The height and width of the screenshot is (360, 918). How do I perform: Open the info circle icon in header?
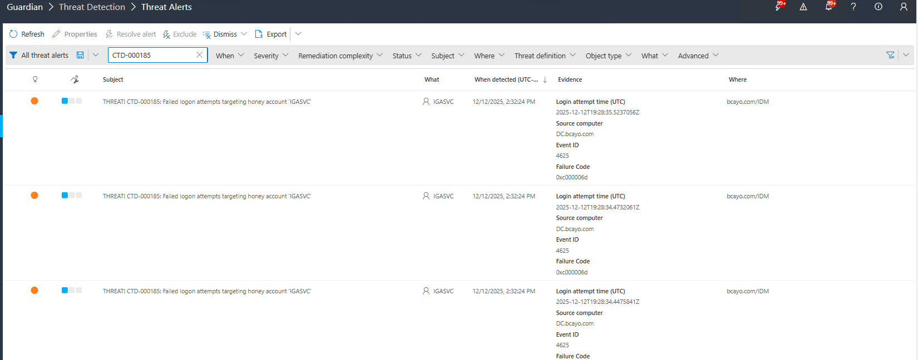coord(878,7)
